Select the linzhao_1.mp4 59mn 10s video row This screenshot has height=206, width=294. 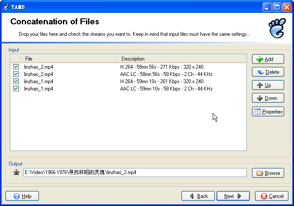[128, 81]
